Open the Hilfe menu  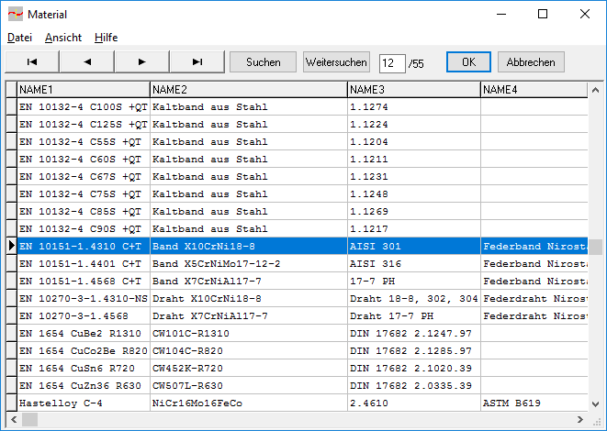[x=107, y=38]
